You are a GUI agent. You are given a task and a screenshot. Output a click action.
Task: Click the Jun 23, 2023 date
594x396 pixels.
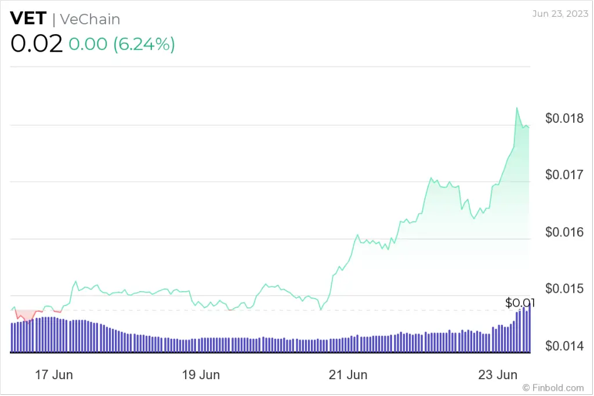[559, 13]
